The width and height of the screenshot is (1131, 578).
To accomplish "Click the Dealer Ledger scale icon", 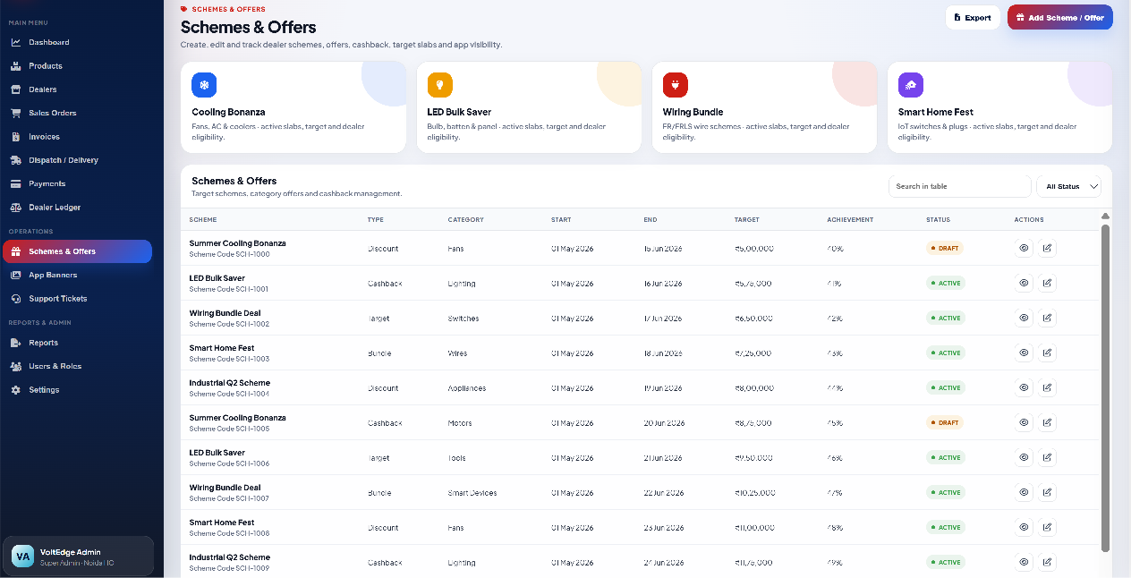I will tap(15, 208).
